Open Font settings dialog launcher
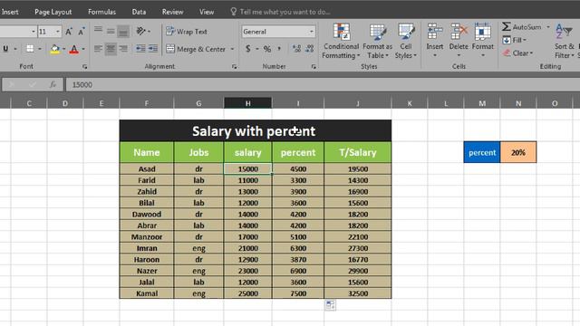Screen dimensions: 580x326 84,67
